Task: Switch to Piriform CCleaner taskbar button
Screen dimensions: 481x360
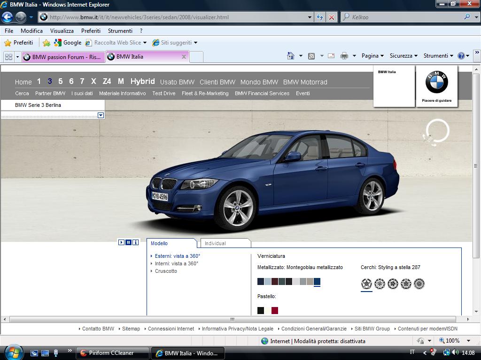Action: 112,353
